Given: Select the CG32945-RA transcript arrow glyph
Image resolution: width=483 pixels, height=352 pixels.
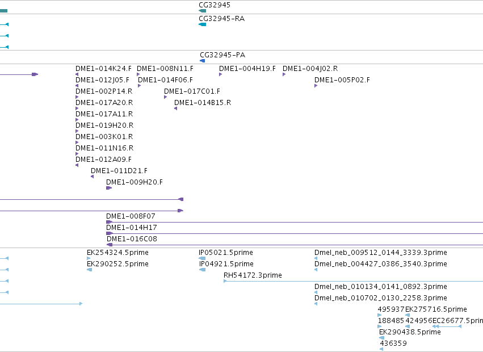Looking at the screenshot, I should click(203, 24).
